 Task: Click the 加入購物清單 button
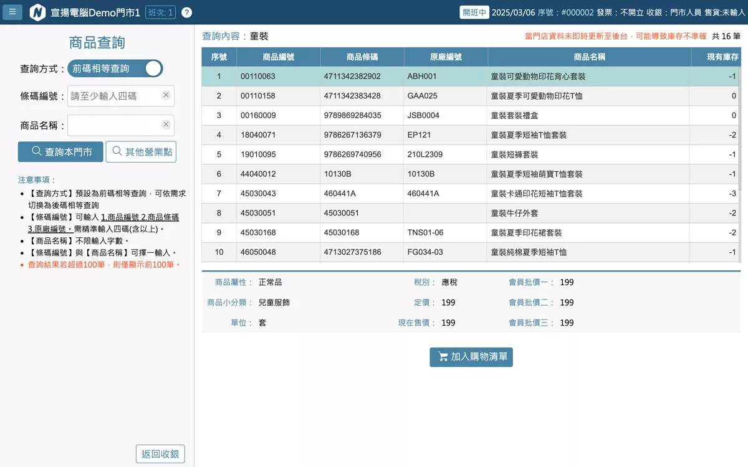[471, 357]
